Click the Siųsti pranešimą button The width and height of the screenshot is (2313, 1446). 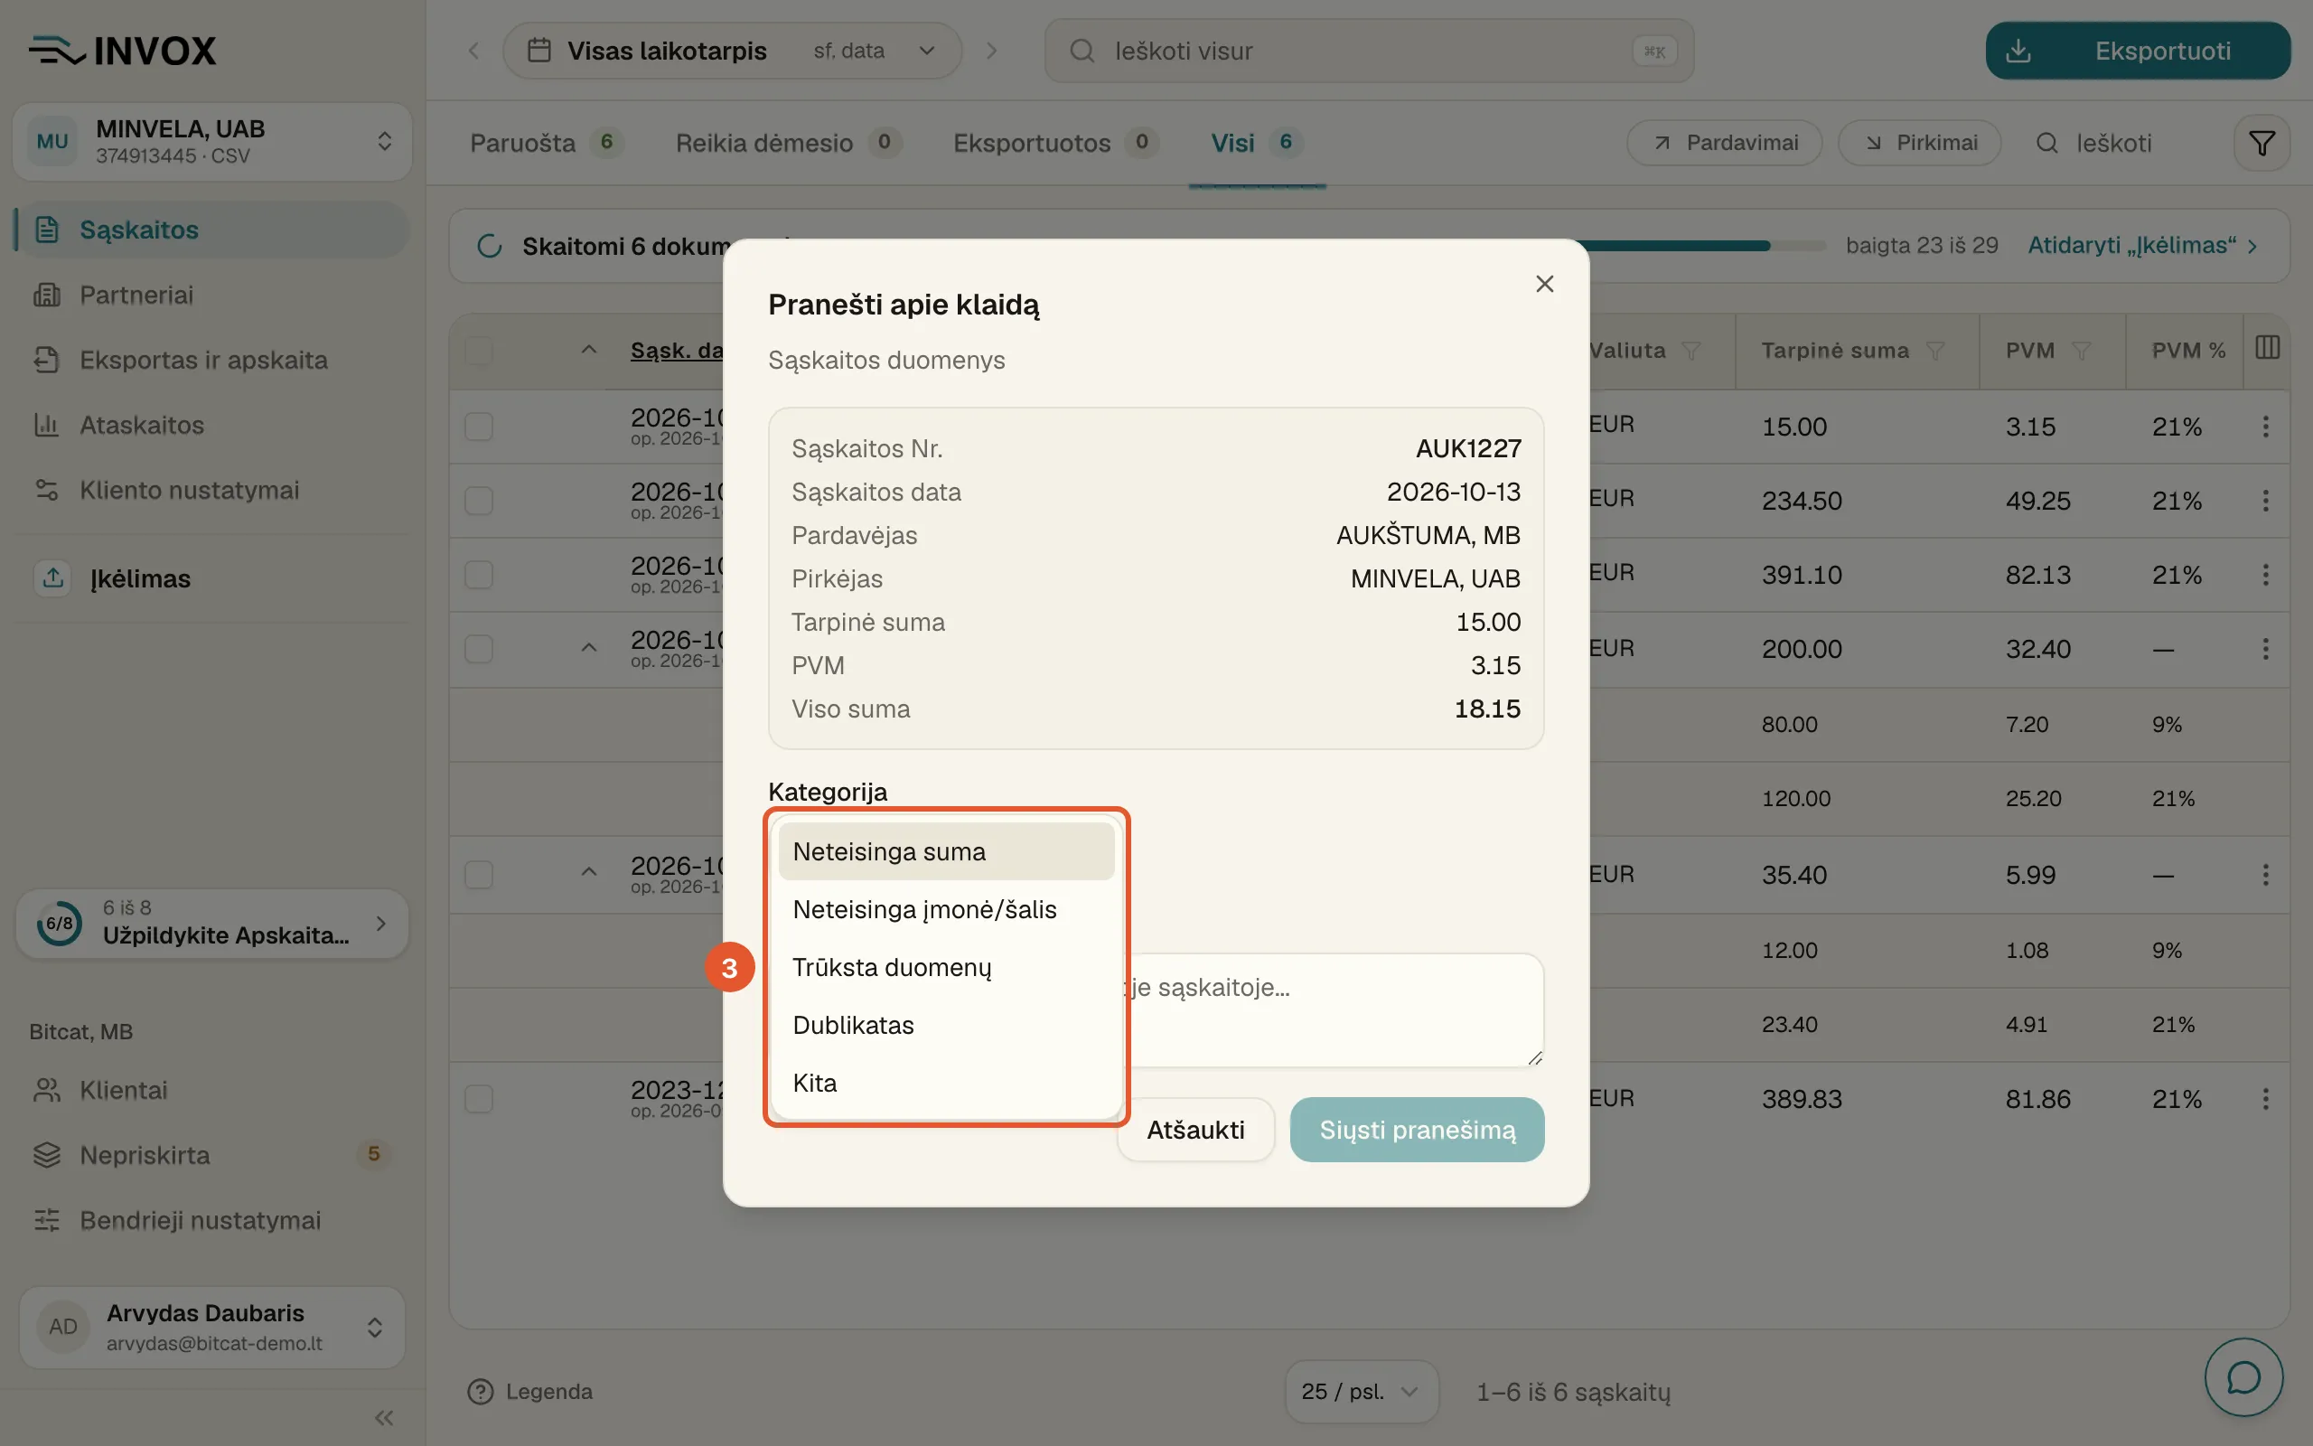(1417, 1131)
